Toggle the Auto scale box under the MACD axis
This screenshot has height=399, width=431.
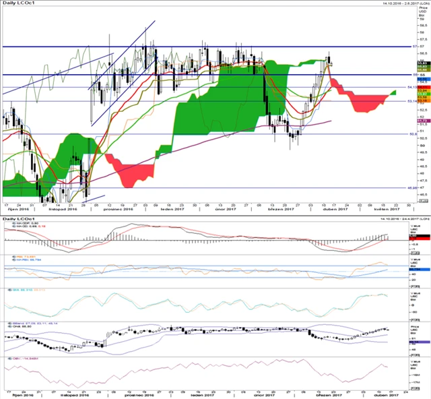coord(415,253)
